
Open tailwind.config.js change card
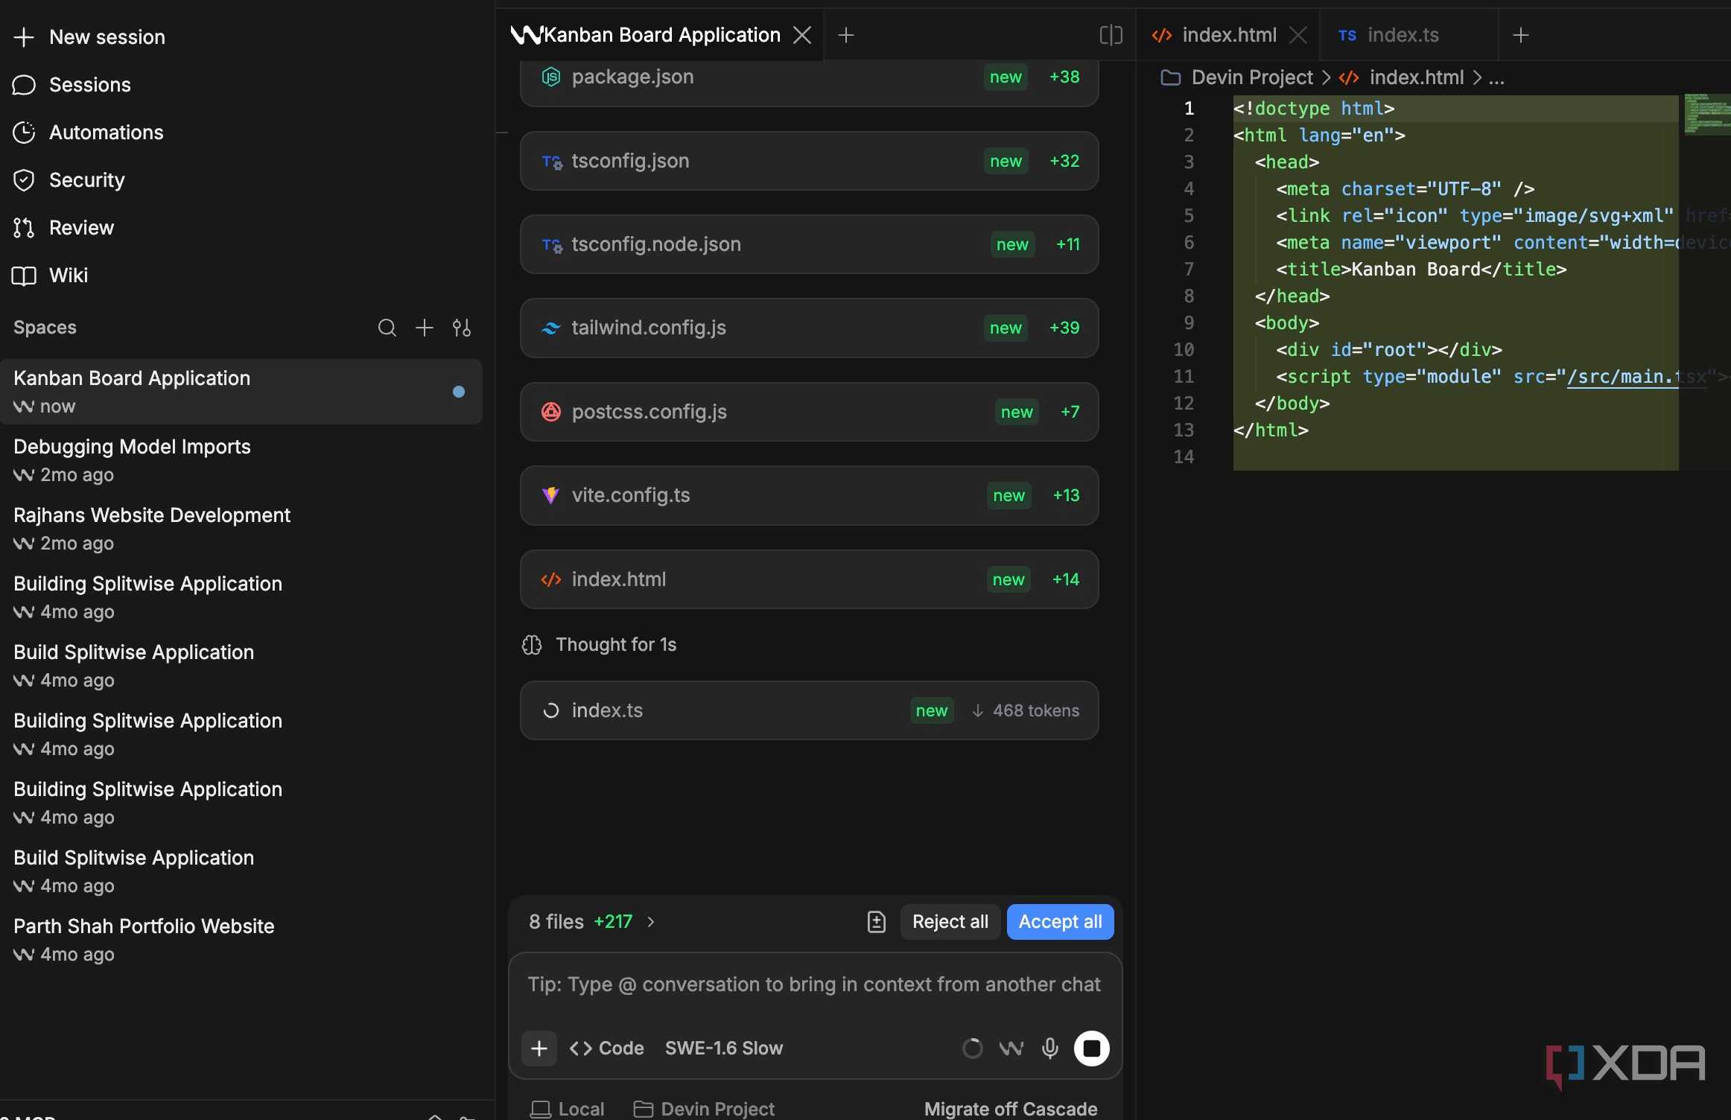point(809,328)
